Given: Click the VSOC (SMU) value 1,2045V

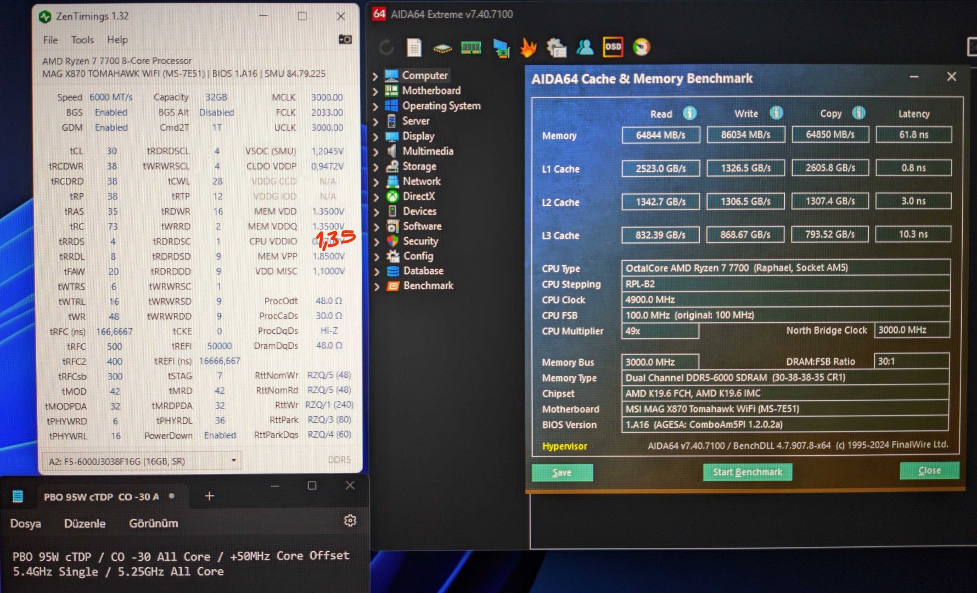Looking at the screenshot, I should [328, 151].
